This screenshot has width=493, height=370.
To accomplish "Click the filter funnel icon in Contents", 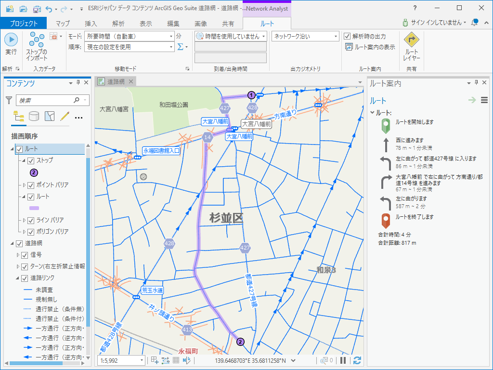I will [9, 100].
